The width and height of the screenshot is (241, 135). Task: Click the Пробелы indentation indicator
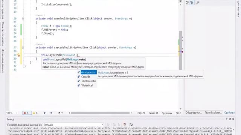(167, 113)
